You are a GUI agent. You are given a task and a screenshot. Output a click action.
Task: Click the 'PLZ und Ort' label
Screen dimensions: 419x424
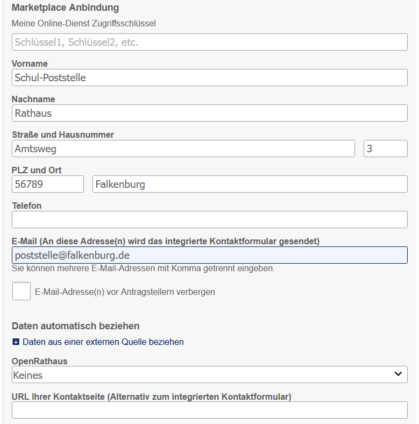(x=37, y=170)
